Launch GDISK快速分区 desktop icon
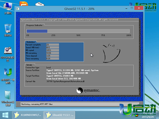 [8, 54]
